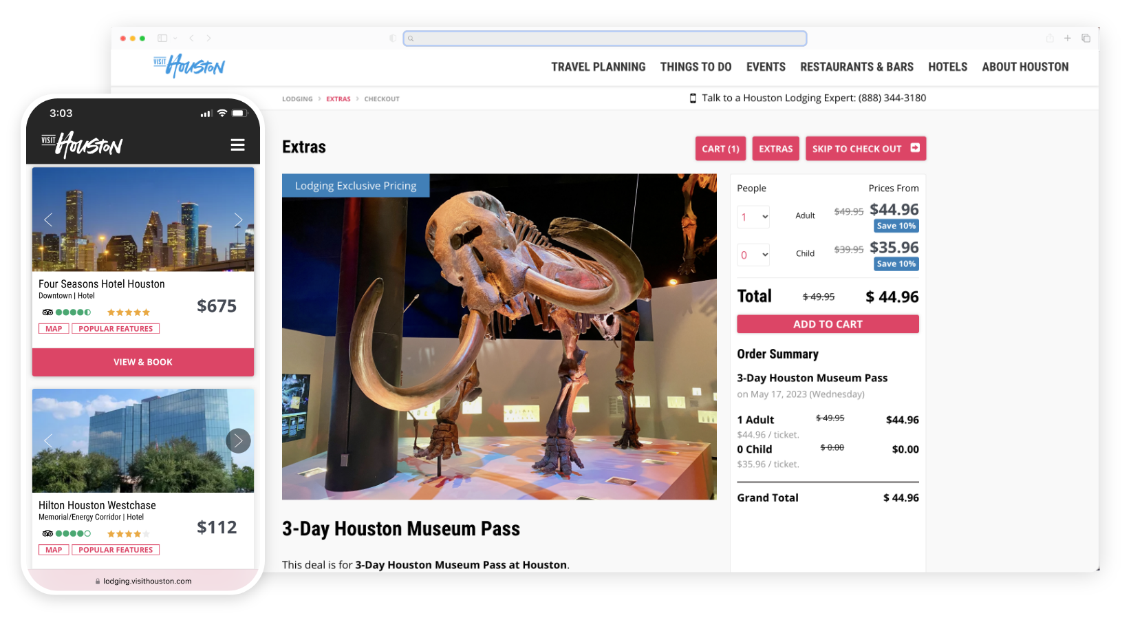Click the Visit Houston logo on the desktop site

pyautogui.click(x=189, y=66)
